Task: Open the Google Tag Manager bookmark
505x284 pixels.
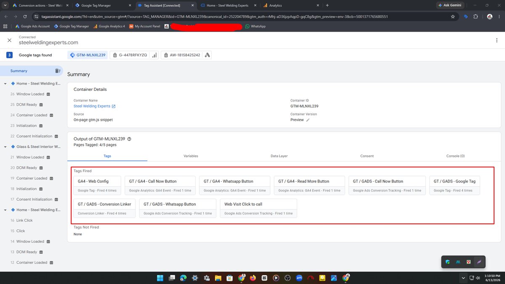Action: (x=71, y=26)
